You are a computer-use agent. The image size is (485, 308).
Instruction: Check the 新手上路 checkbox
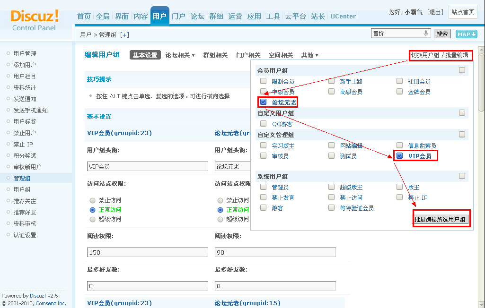[x=331, y=81]
